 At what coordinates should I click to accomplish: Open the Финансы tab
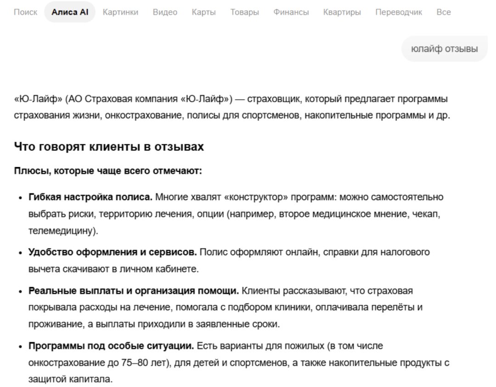coord(291,12)
